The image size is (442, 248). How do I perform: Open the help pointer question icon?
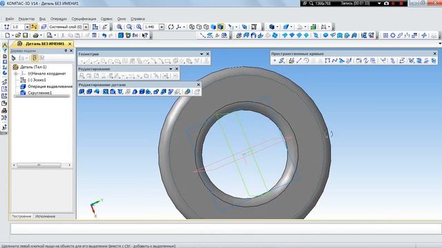click(145, 35)
